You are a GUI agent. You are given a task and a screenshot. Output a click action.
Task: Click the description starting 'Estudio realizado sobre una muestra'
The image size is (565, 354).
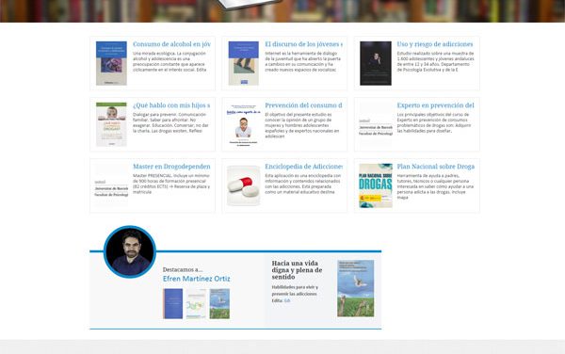point(436,61)
